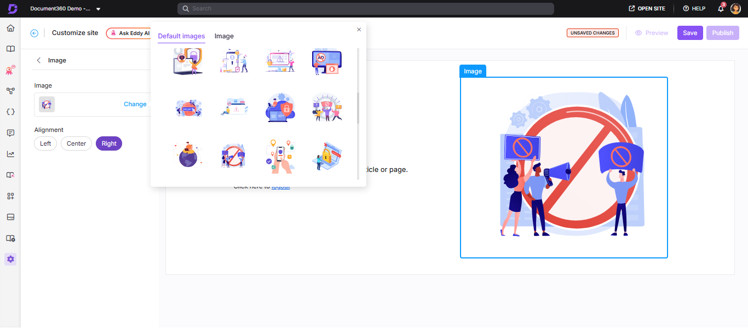Select the person sitting on globe thumbnail
The image size is (748, 328).
click(188, 155)
